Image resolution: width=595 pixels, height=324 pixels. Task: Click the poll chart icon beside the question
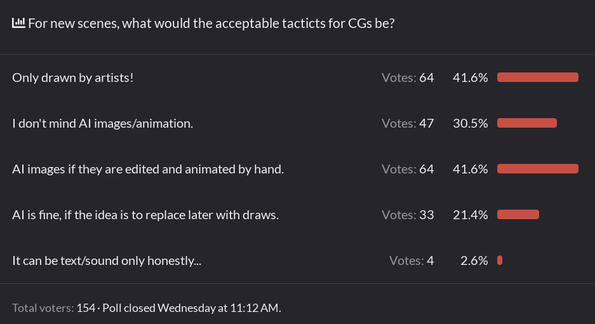tap(18, 24)
